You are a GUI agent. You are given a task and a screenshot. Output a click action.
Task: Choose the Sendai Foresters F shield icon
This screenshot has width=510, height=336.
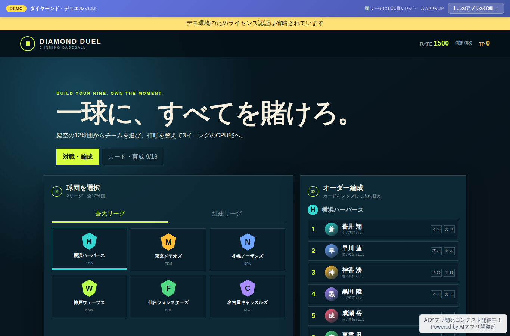coord(168,288)
